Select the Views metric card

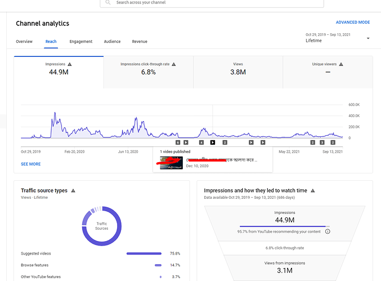(x=238, y=72)
